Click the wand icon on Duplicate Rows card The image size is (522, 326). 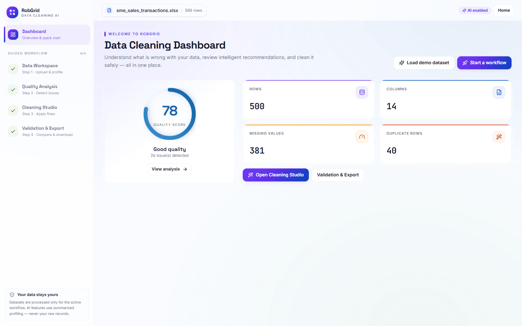[x=499, y=137]
